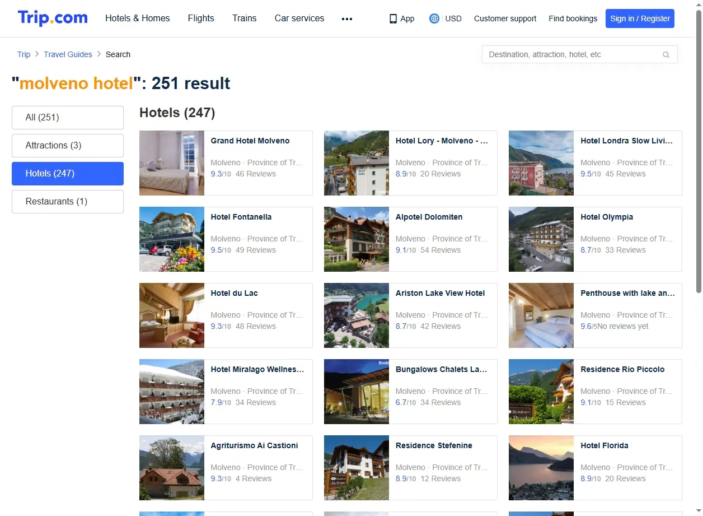
Task: Click 'No reviews yet' text
Action: [x=623, y=326]
